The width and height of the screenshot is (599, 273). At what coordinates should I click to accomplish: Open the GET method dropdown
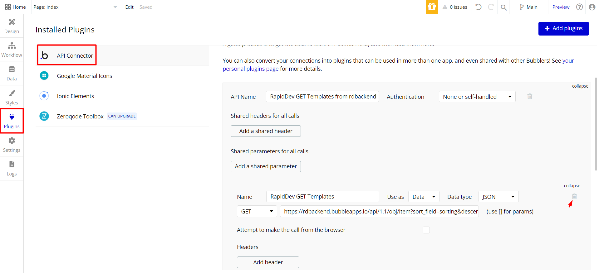[257, 211]
